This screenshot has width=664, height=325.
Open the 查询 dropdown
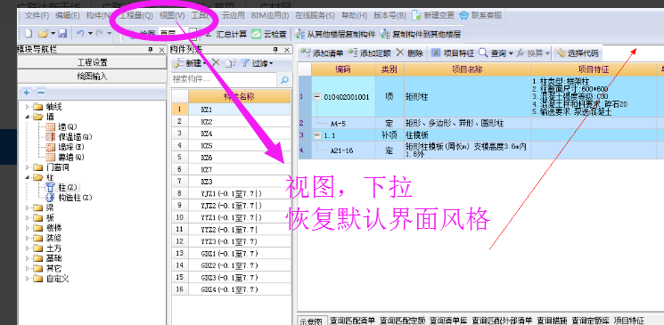(511, 53)
